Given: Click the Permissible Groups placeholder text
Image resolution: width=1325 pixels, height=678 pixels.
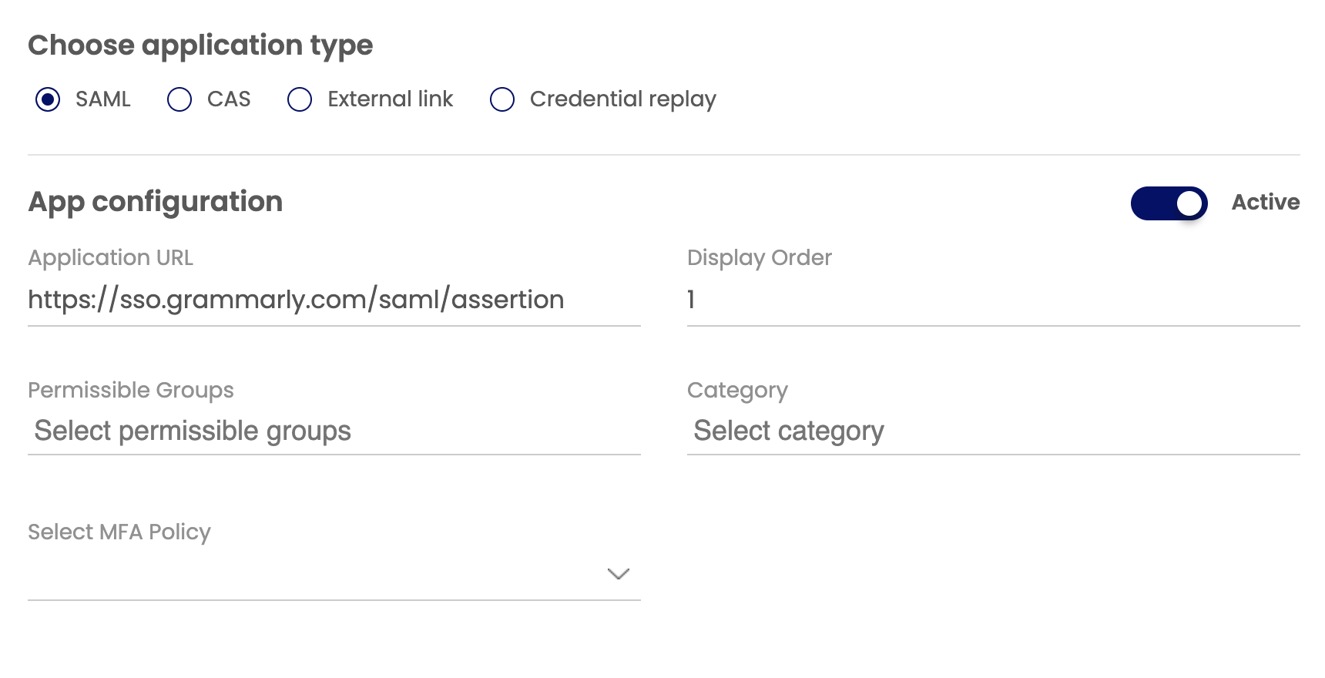Looking at the screenshot, I should pyautogui.click(x=193, y=431).
